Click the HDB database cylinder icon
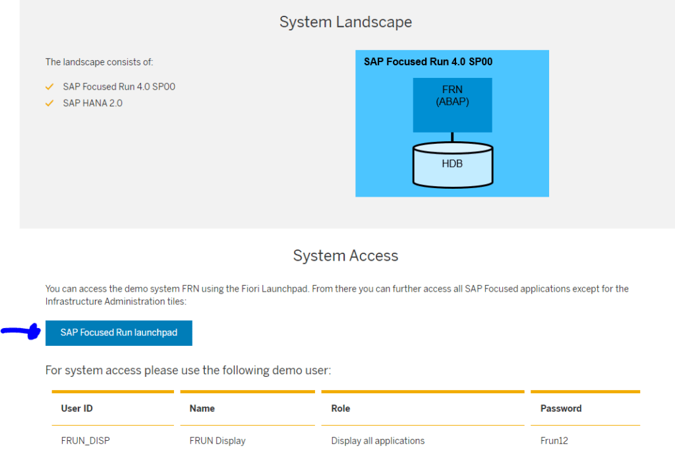The width and height of the screenshot is (675, 456). coord(452,165)
